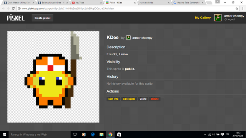Click the Create piskel button
This screenshot has width=246, height=138.
pyautogui.click(x=43, y=18)
